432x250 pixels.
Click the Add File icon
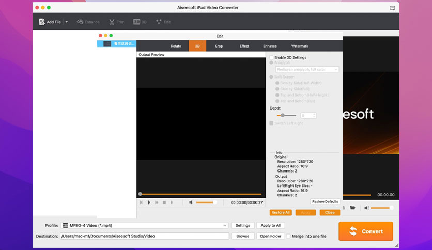[42, 22]
